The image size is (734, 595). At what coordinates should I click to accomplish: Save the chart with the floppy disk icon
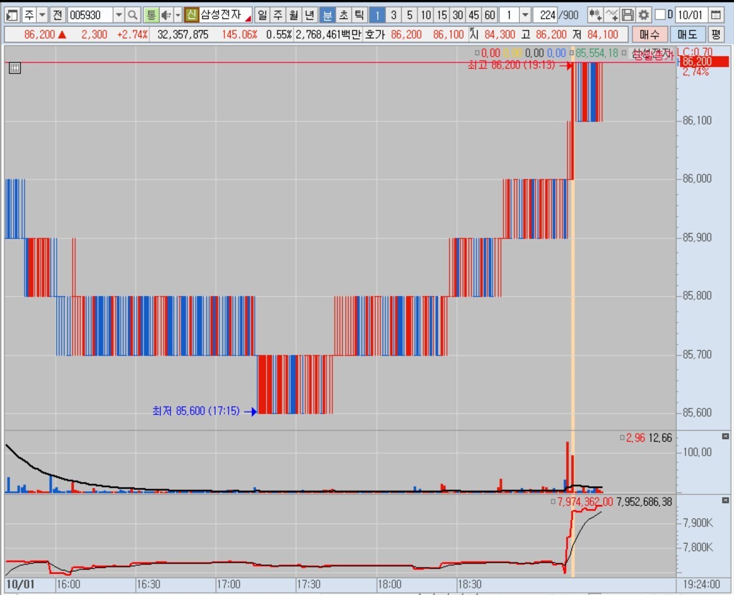(x=628, y=15)
